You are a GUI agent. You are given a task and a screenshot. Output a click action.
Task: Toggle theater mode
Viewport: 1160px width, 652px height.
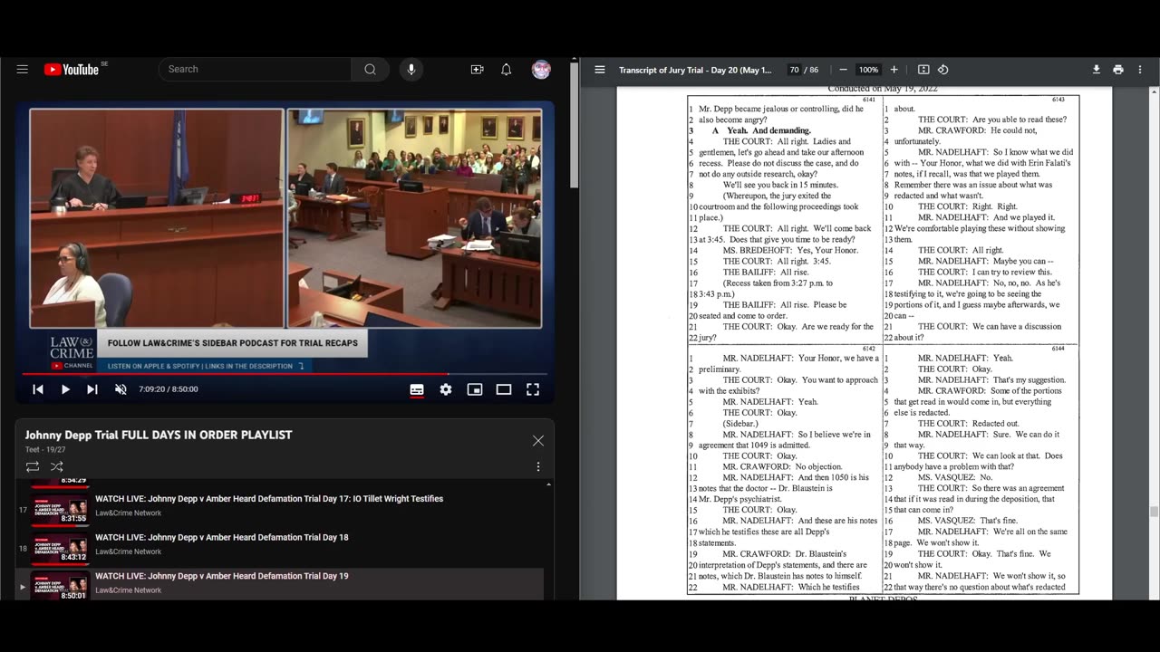click(x=504, y=389)
